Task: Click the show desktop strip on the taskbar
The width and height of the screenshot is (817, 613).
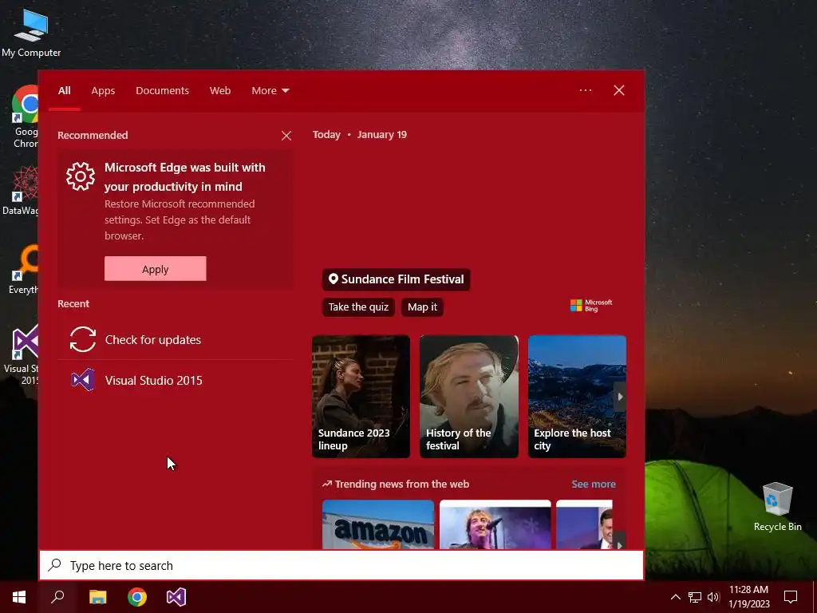Action: pos(815,597)
